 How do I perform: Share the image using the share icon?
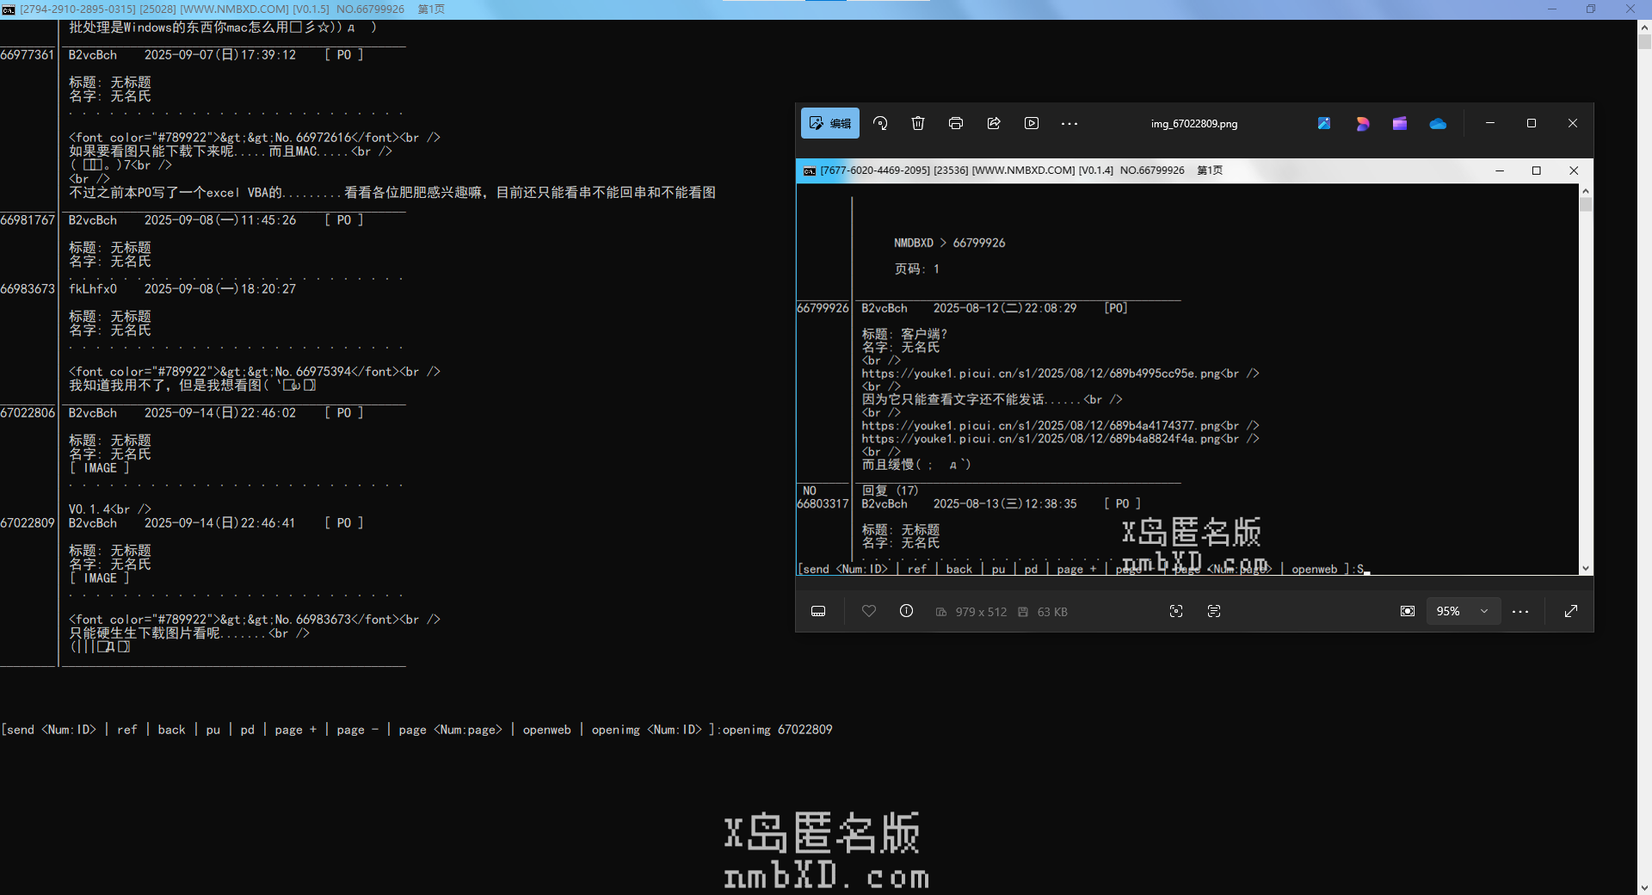(994, 123)
